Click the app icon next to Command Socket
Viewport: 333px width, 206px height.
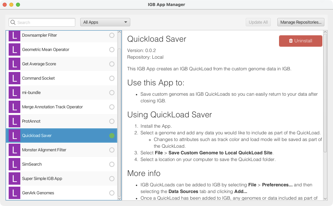[x=14, y=78]
